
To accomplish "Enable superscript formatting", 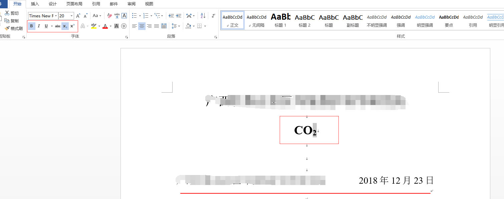I will pos(72,26).
